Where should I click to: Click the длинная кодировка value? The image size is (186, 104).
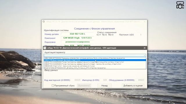(x=77, y=42)
